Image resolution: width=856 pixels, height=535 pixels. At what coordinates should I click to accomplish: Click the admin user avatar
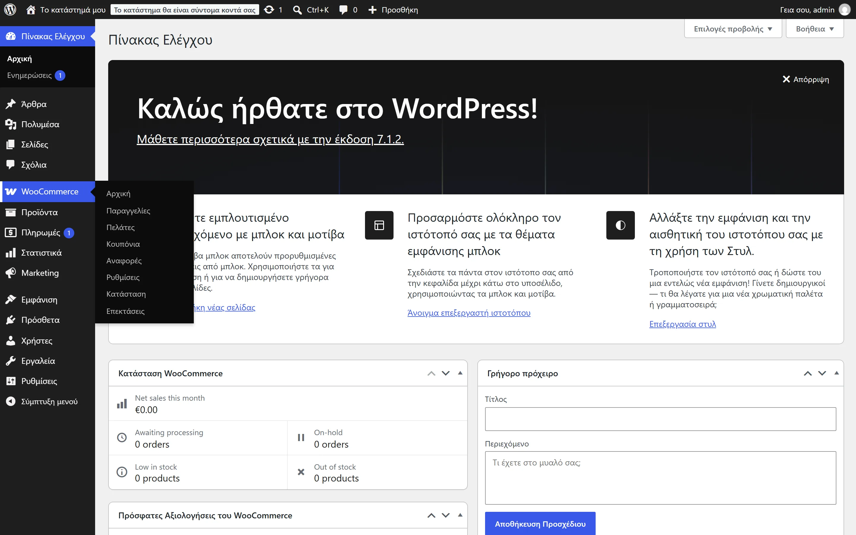(x=845, y=10)
